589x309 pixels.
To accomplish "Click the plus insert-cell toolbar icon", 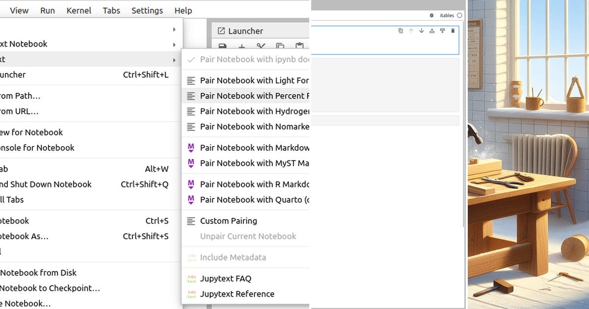I will (x=241, y=47).
